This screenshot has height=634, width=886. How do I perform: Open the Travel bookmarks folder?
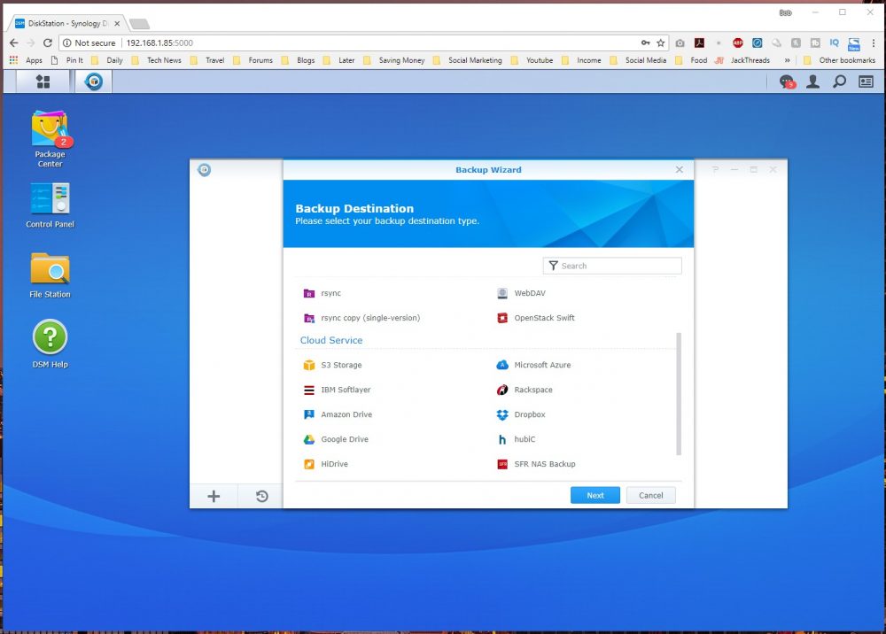tap(207, 60)
